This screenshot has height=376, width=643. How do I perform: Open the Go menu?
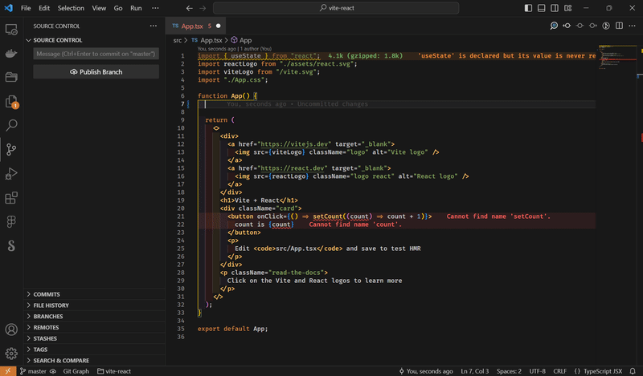tap(118, 8)
